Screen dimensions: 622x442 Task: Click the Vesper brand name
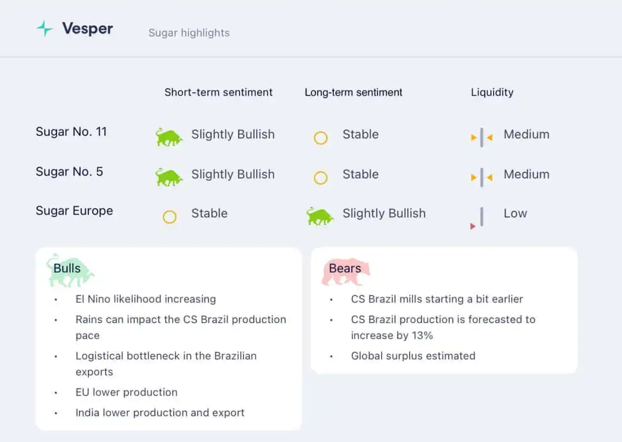[x=87, y=29]
